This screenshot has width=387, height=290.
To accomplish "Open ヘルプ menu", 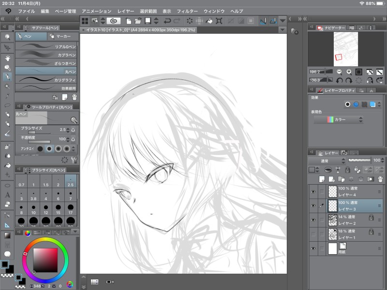I will tap(237, 11).
